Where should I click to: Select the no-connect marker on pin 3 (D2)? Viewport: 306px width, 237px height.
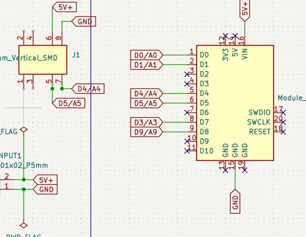[187, 74]
